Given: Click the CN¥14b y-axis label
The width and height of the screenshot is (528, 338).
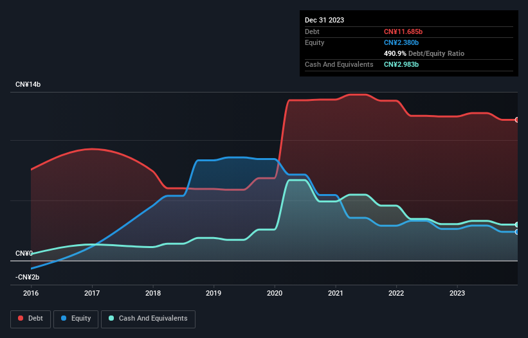Looking at the screenshot, I should 28,84.
